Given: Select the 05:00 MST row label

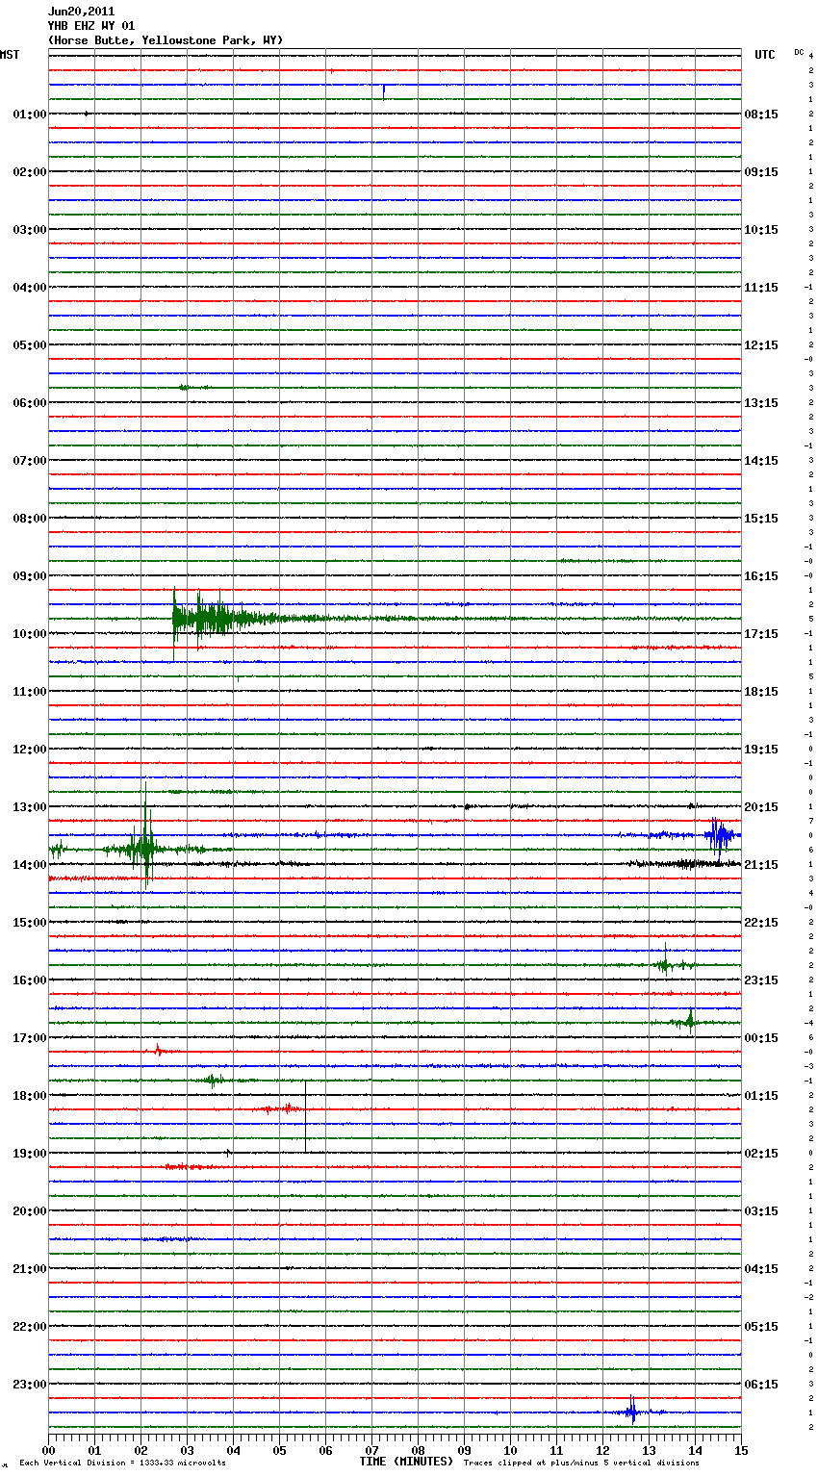Looking at the screenshot, I should [x=30, y=345].
